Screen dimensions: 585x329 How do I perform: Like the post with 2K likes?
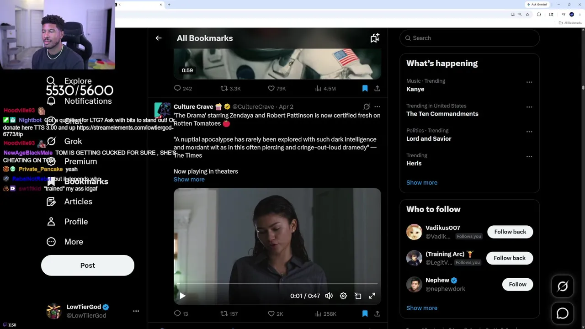click(276, 313)
